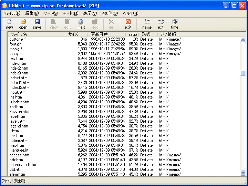The width and height of the screenshot is (248, 186).
Task: Click the LHMelt title bar app icon
Action: [x=5, y=6]
